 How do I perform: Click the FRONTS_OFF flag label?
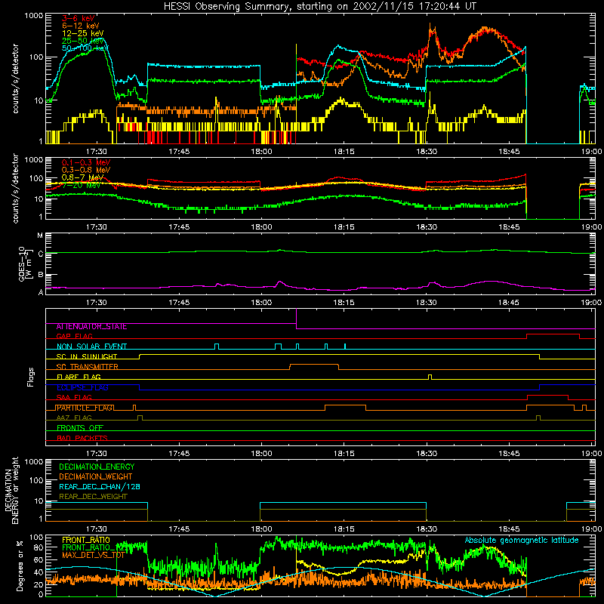tap(80, 428)
